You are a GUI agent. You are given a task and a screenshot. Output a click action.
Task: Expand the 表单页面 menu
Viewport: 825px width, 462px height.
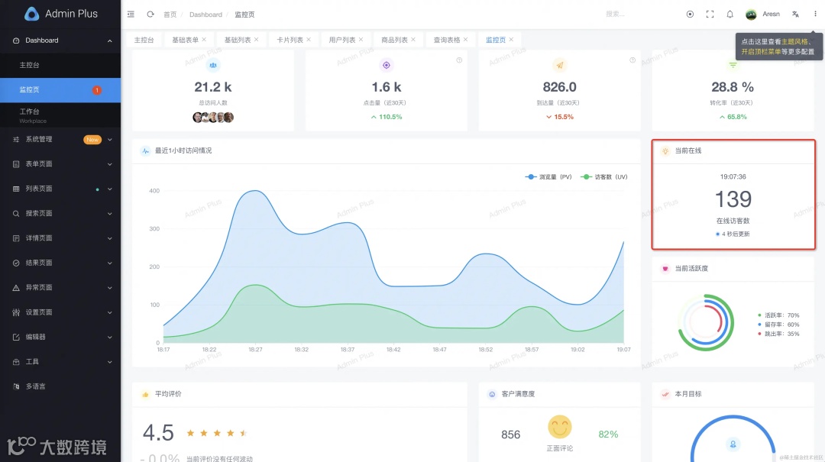tap(60, 164)
